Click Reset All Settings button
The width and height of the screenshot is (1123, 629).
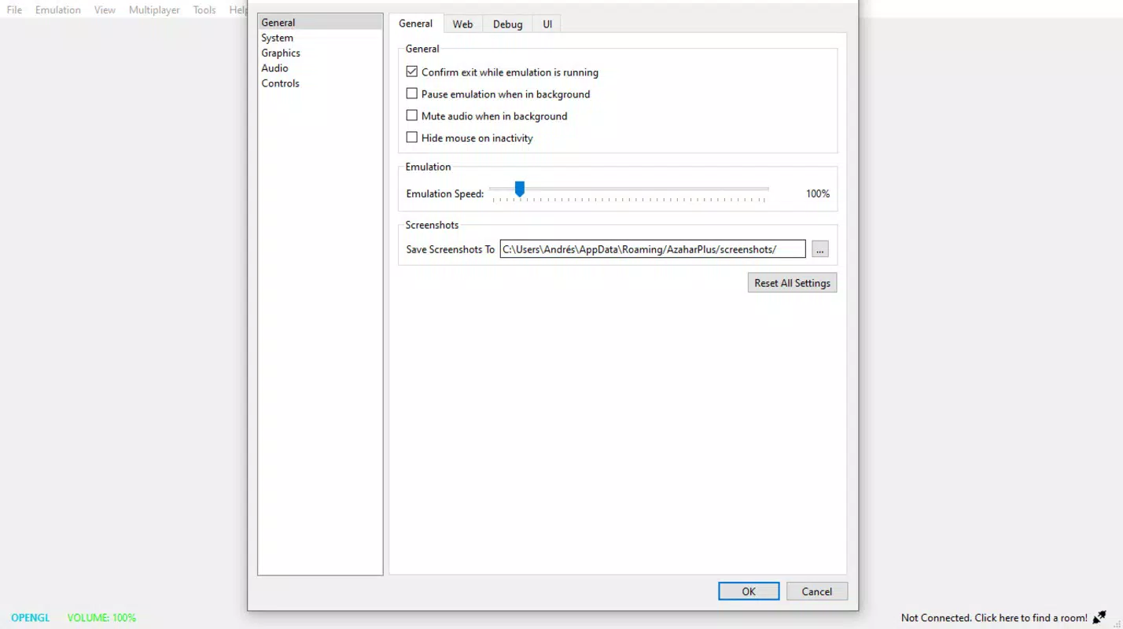(792, 283)
